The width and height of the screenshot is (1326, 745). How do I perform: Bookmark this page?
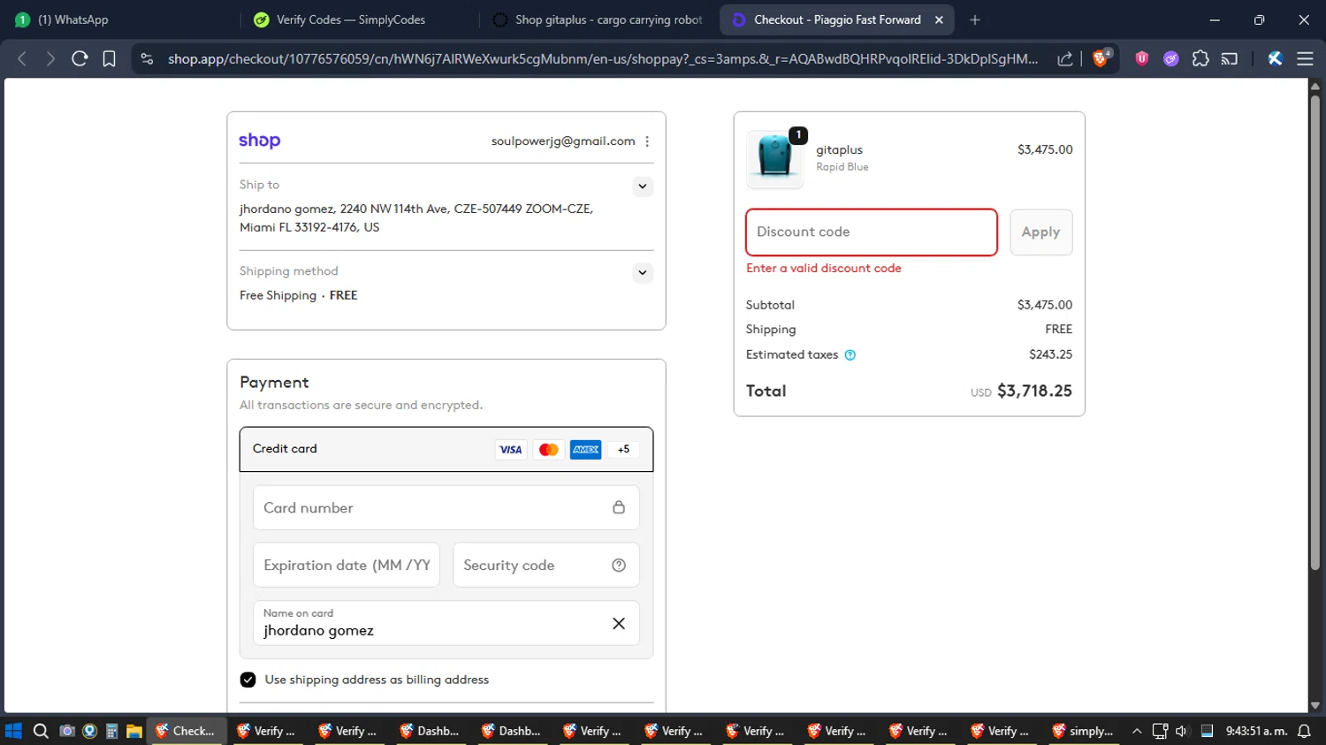(x=109, y=58)
